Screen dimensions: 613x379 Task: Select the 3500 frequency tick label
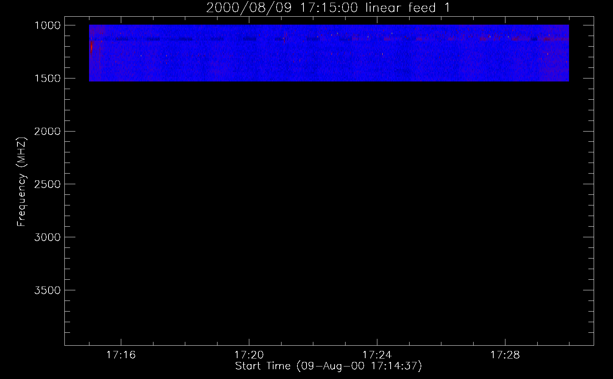47,291
